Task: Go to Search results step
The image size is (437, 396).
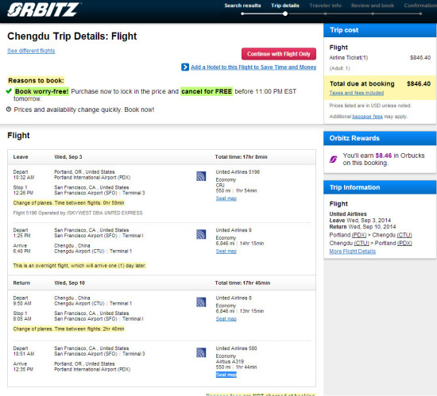Action: (x=242, y=6)
